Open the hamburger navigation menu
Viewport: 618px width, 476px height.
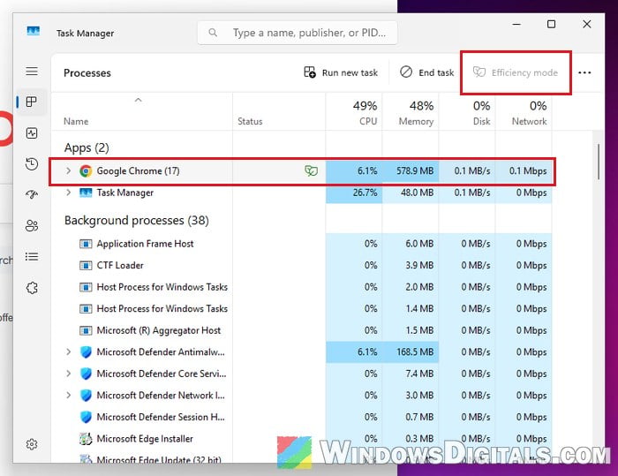pyautogui.click(x=32, y=72)
